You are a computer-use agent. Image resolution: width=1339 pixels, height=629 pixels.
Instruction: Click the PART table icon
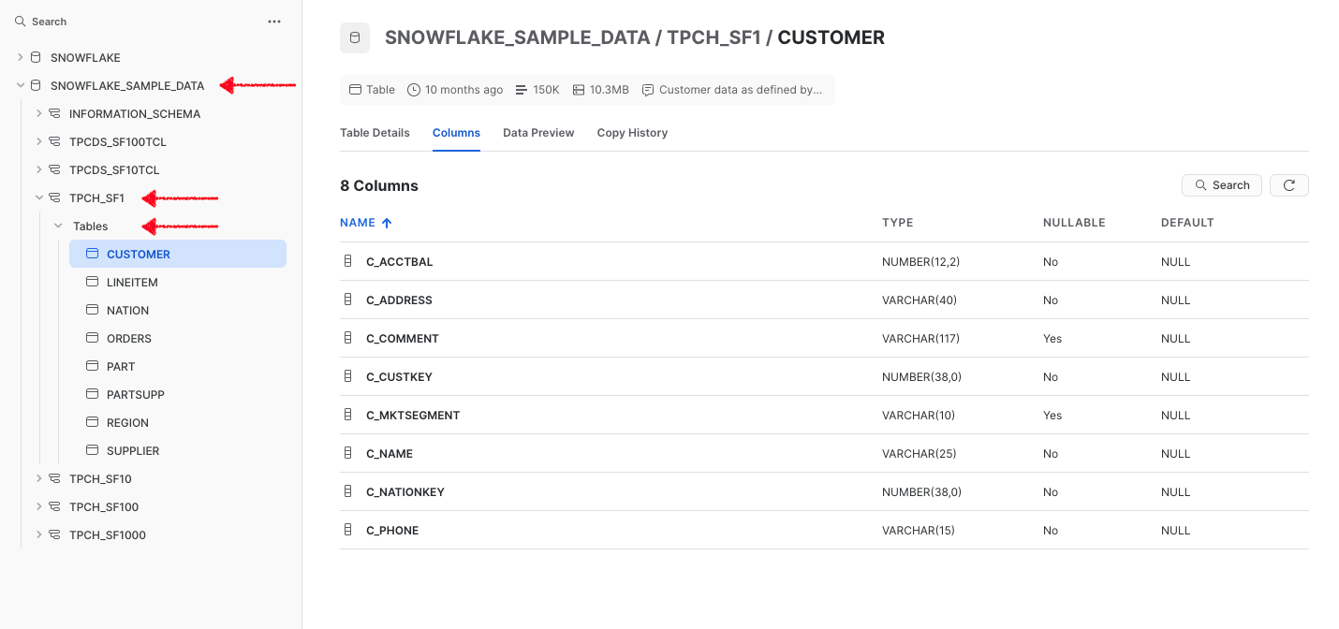tap(92, 366)
